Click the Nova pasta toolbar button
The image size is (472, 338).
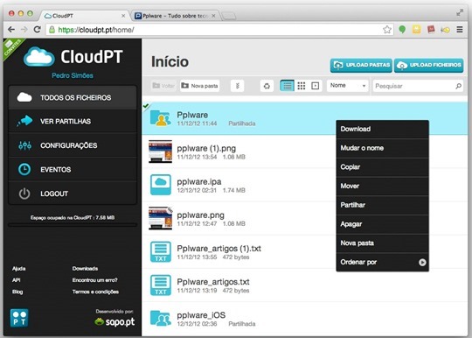(200, 86)
